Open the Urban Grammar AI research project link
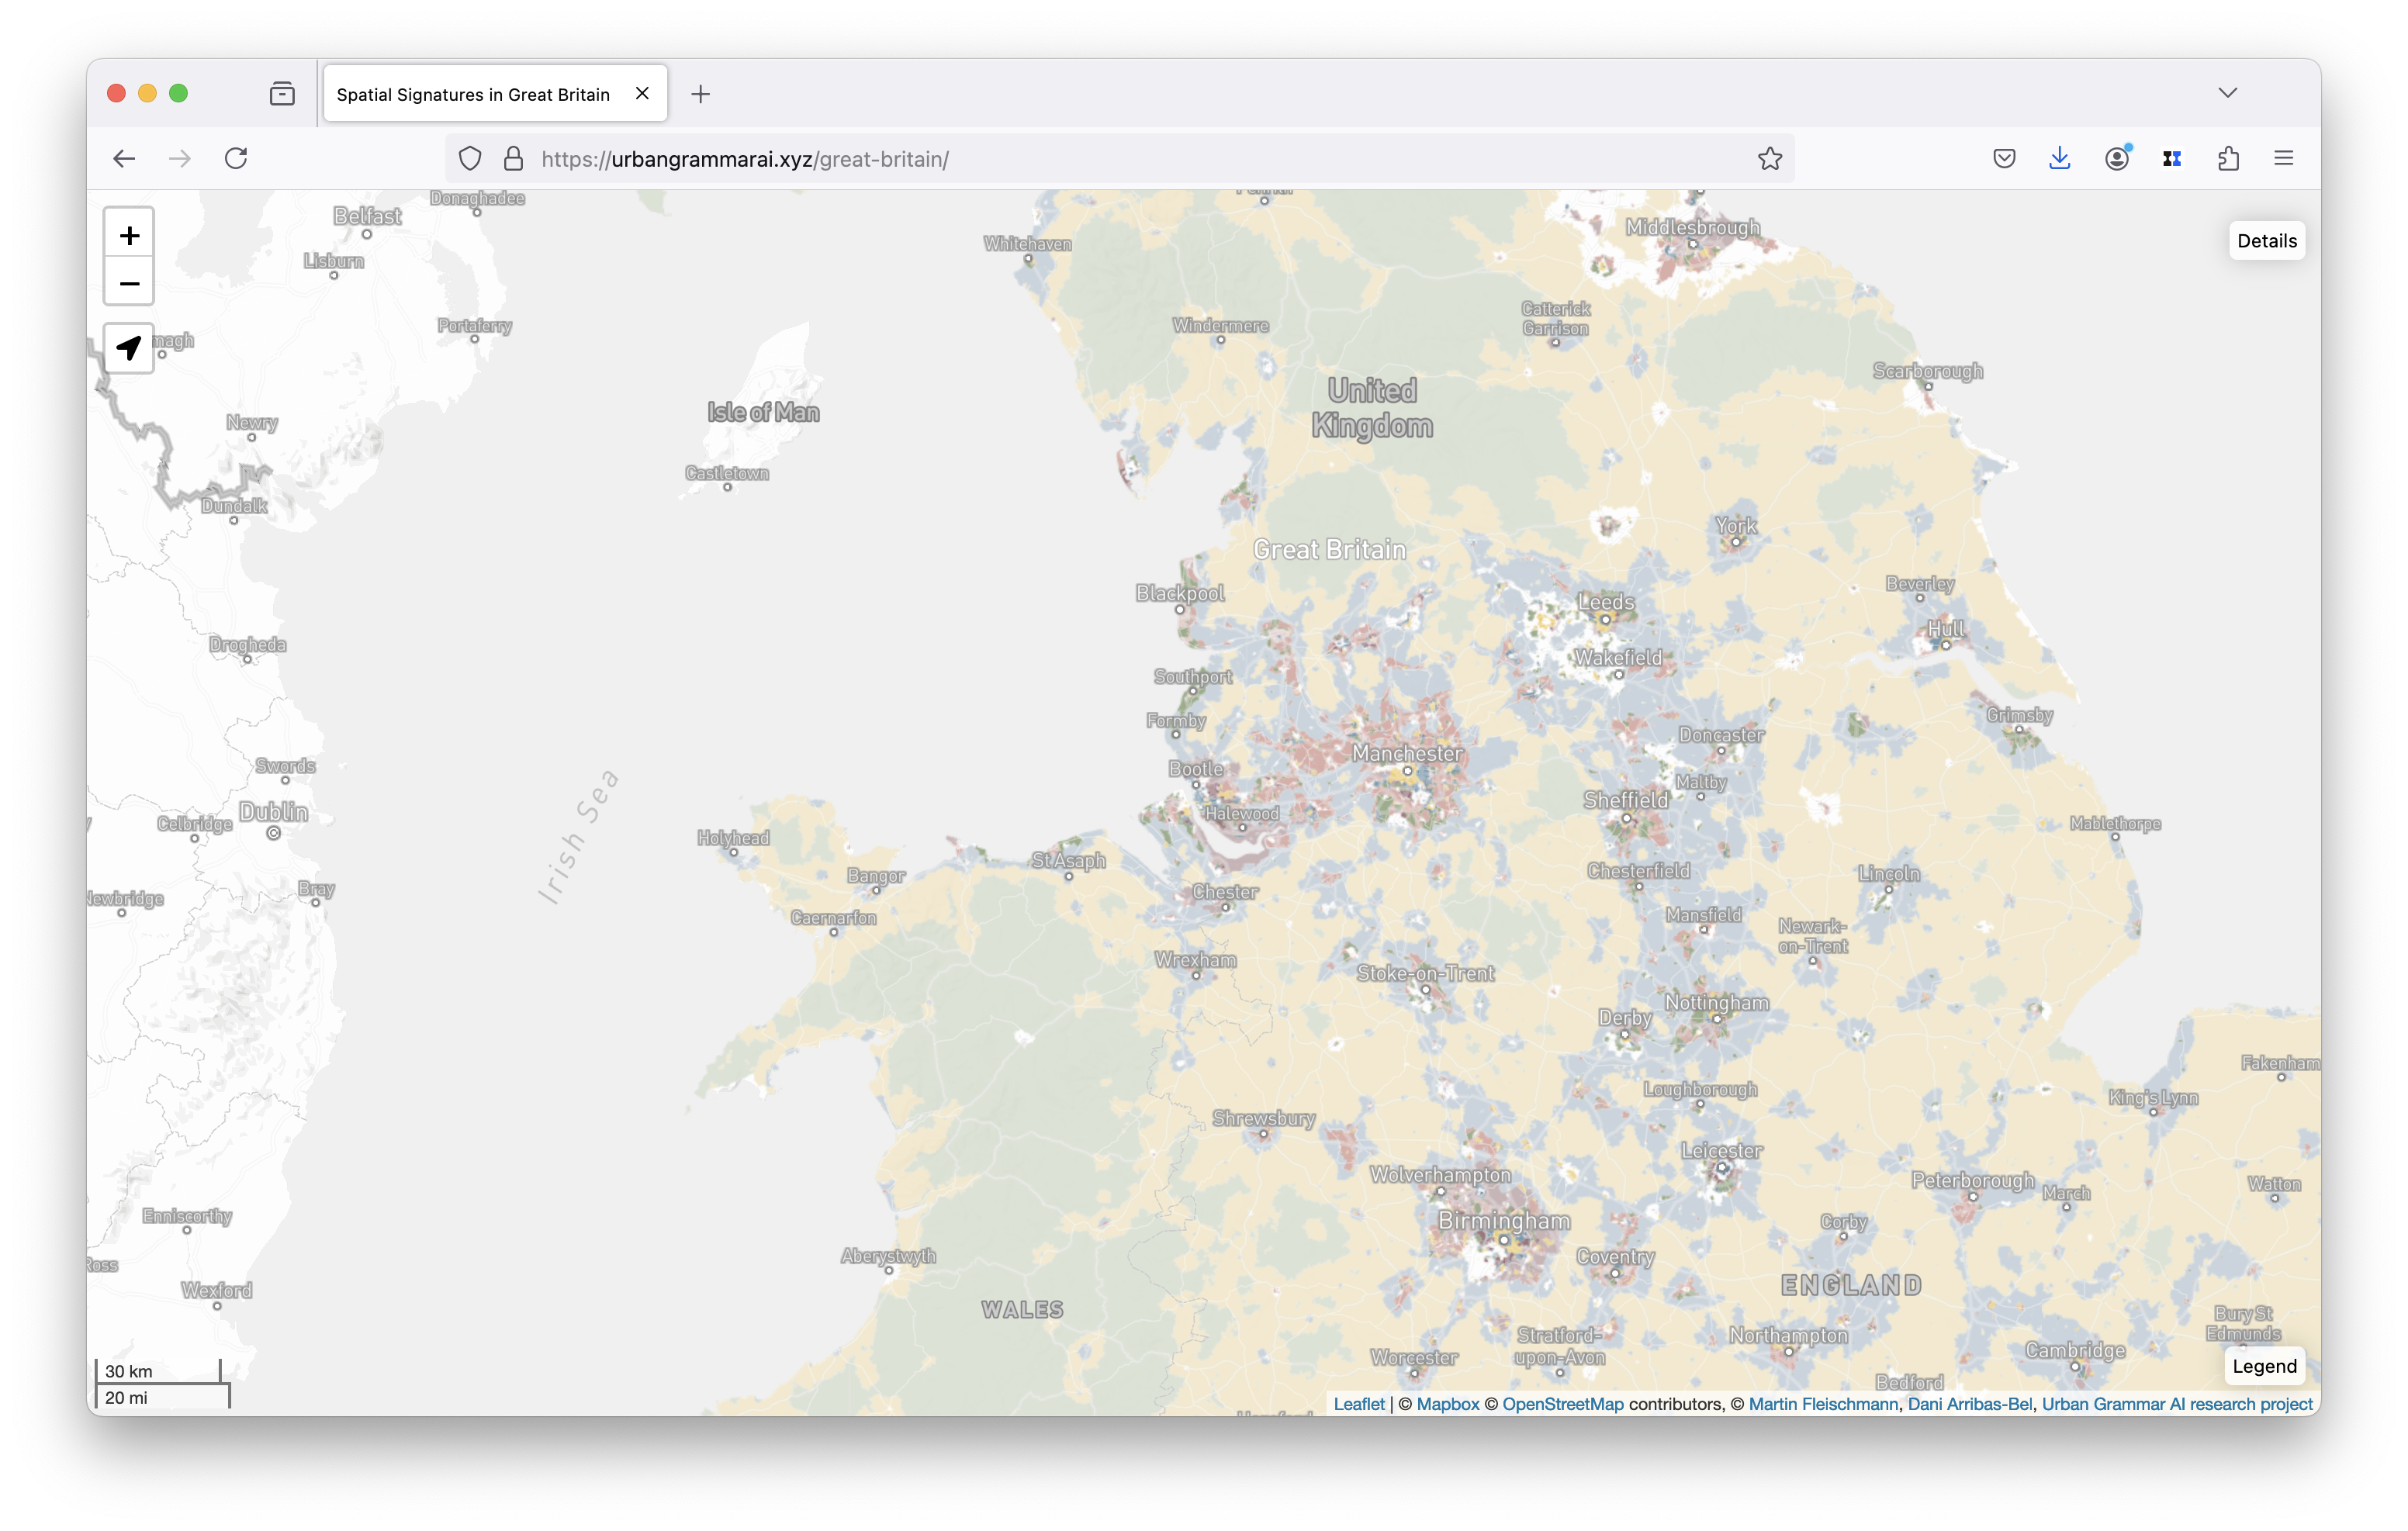The height and width of the screenshot is (1531, 2408). 2176,1404
